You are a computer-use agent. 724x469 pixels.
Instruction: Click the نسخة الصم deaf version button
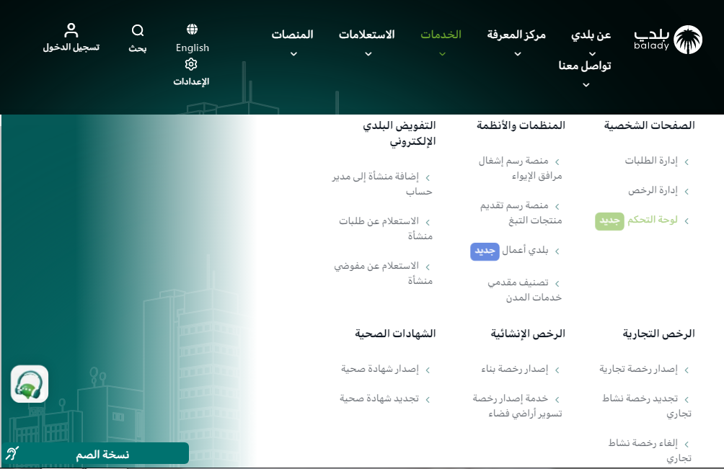pyautogui.click(x=94, y=453)
